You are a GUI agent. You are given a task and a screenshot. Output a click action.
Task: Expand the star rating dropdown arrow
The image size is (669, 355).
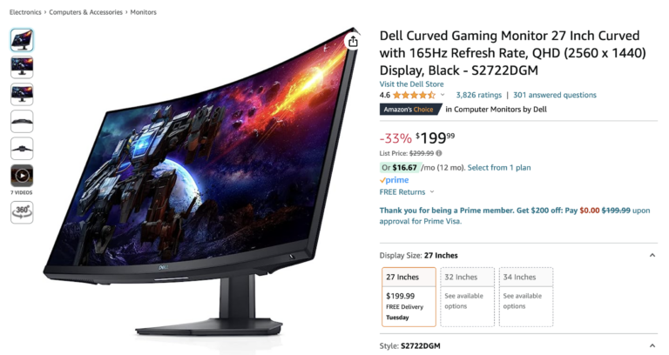(x=443, y=95)
